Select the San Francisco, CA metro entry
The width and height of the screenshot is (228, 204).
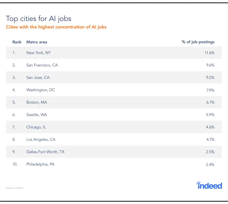42,65
